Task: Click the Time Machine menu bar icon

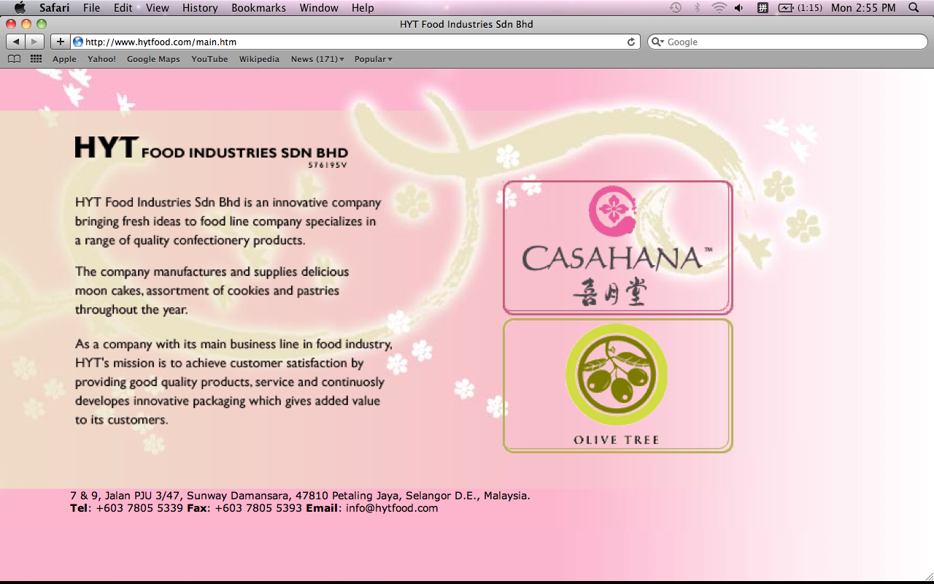Action: point(676,8)
